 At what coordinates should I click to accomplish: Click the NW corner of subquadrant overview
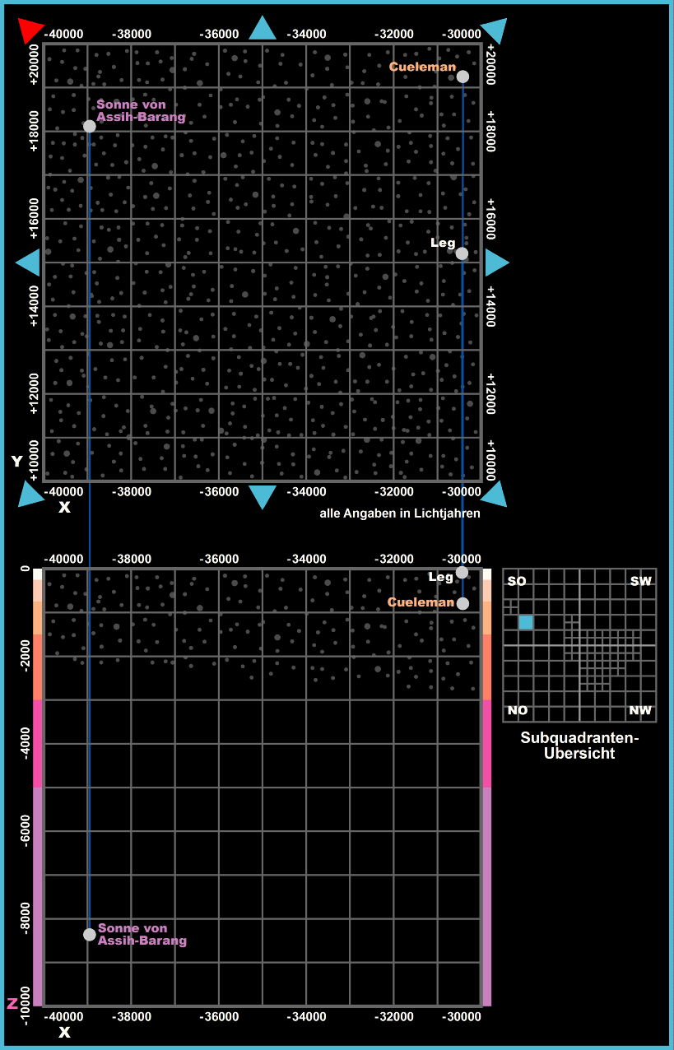(x=639, y=710)
